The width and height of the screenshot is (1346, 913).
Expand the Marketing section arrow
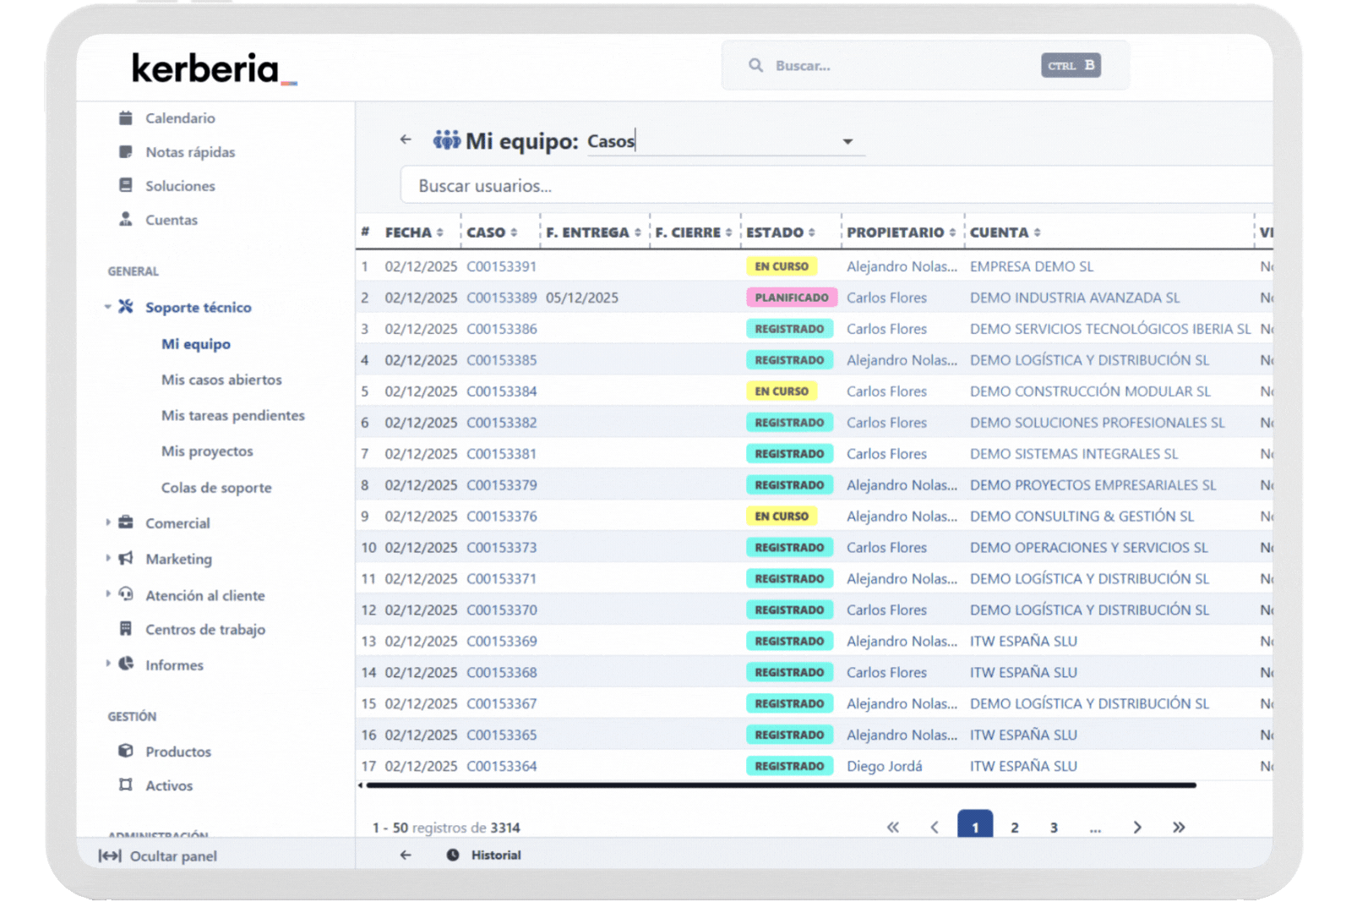tap(107, 558)
